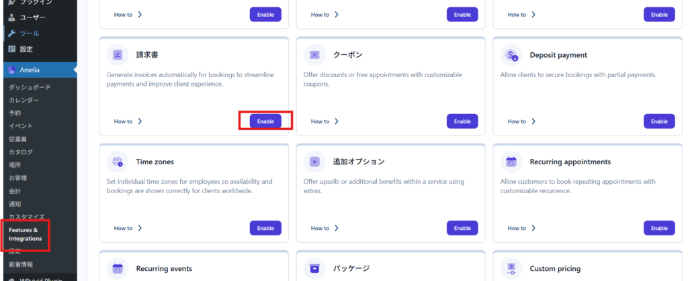The height and width of the screenshot is (281, 688).
Task: Enable the Recurring appointments feature
Action: point(659,228)
